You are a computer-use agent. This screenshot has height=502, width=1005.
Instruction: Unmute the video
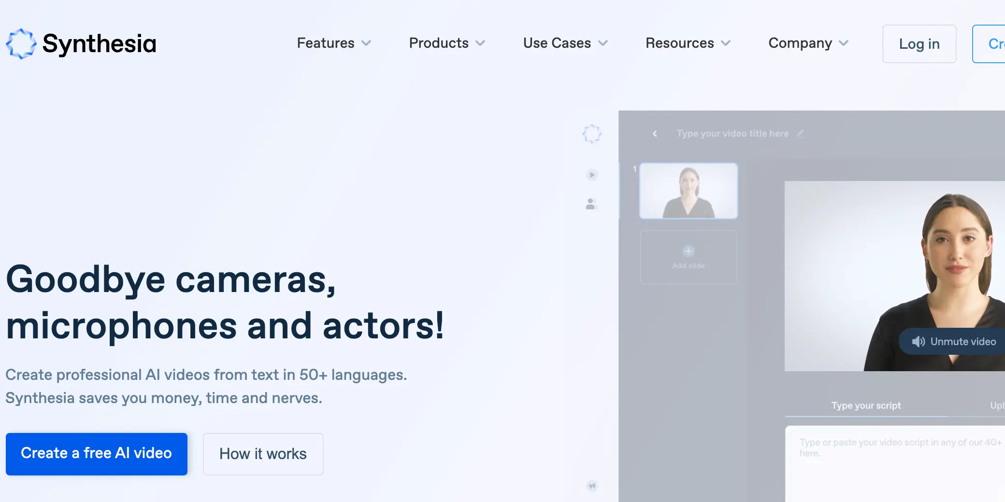point(953,342)
